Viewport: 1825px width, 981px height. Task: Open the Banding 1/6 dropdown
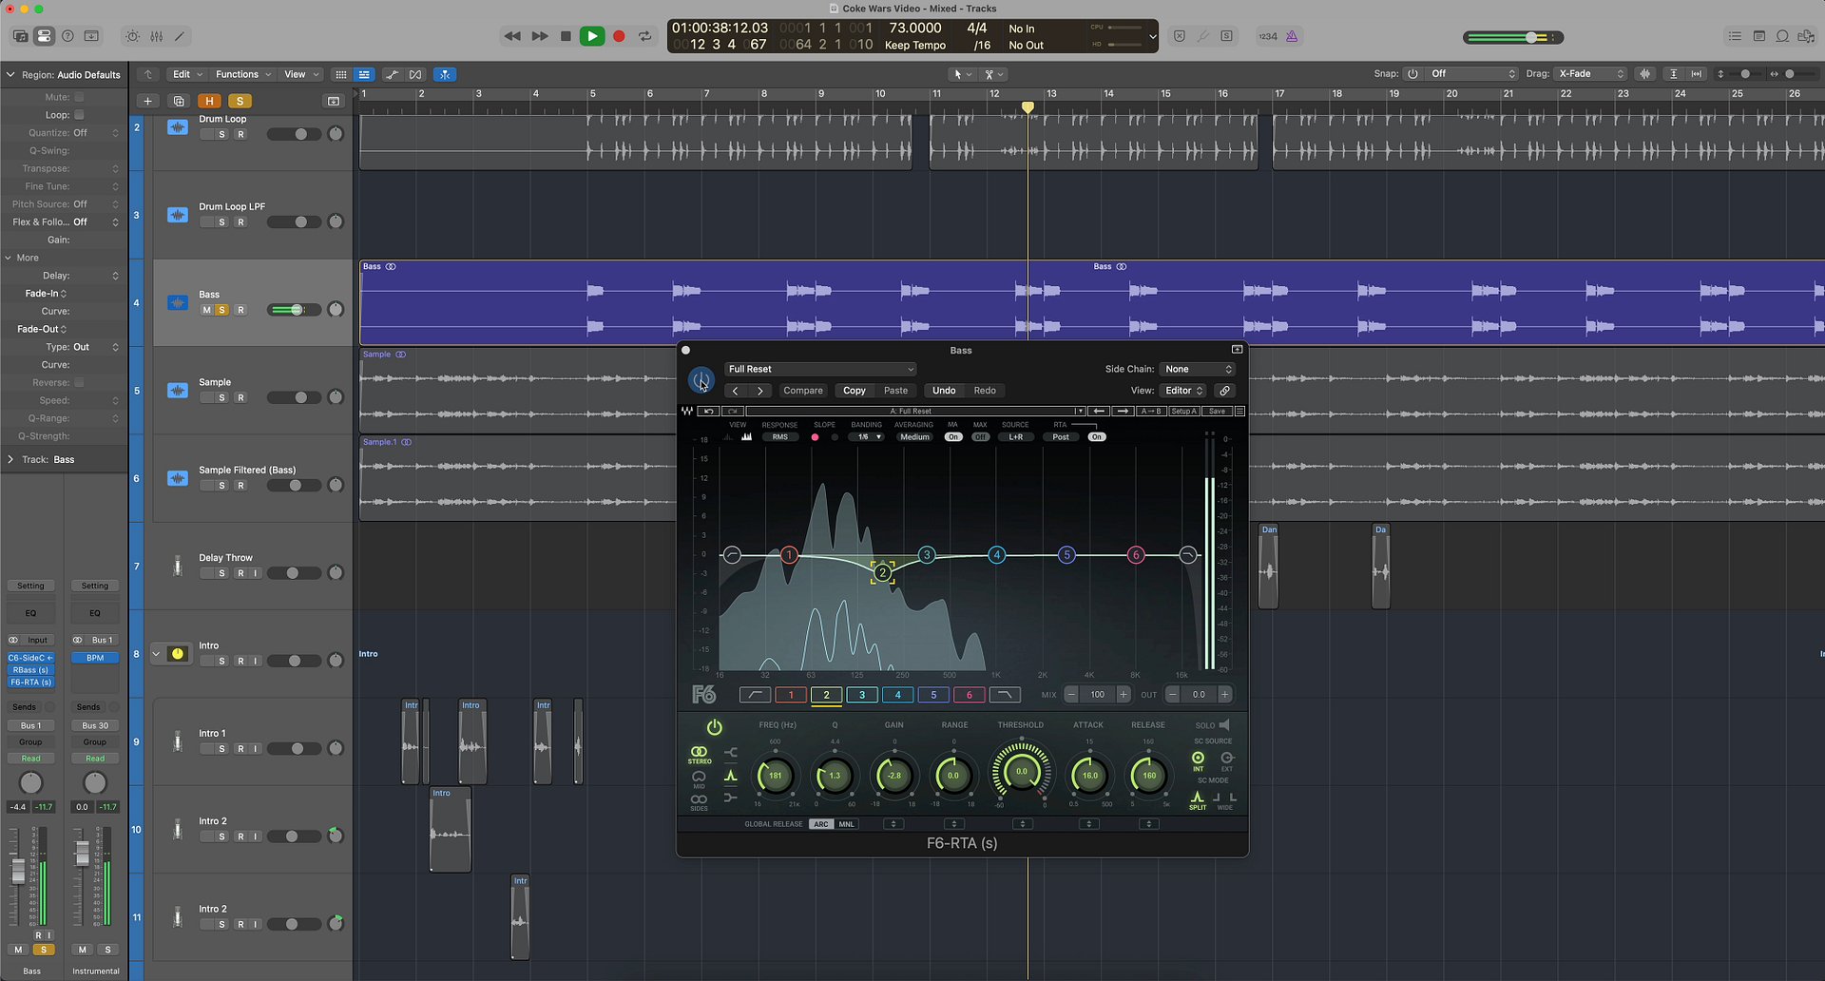tap(867, 437)
